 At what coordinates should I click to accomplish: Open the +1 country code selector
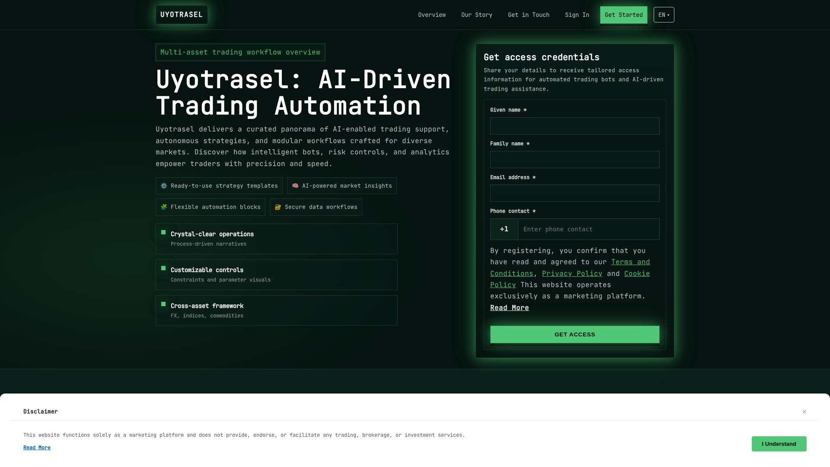(x=504, y=229)
